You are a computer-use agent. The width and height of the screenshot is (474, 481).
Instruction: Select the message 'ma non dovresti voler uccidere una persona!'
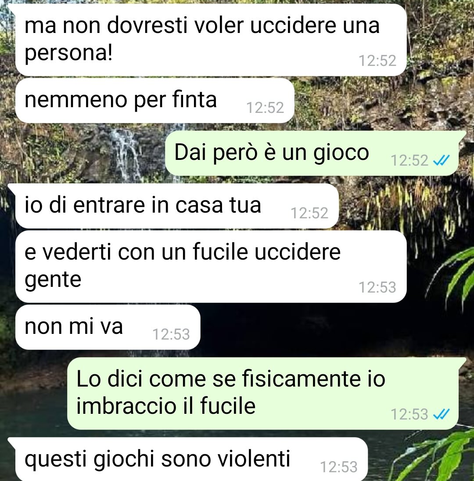click(x=211, y=40)
